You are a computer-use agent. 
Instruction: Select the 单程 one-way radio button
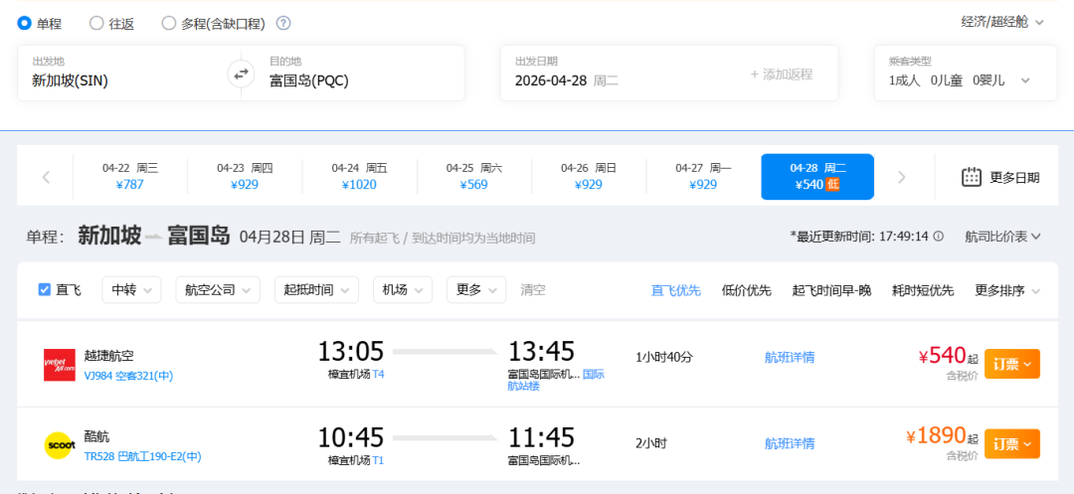[x=25, y=23]
